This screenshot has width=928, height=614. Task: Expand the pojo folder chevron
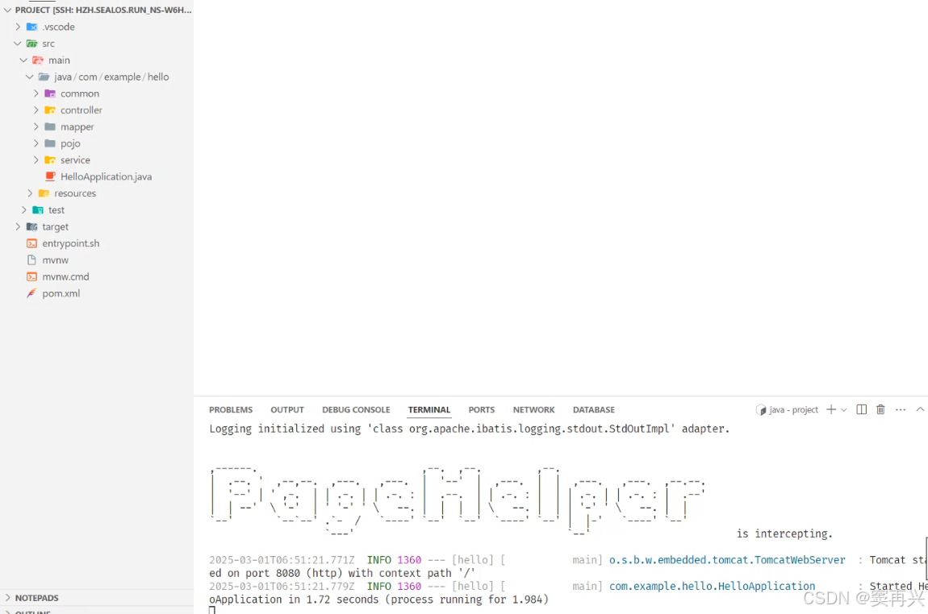36,143
